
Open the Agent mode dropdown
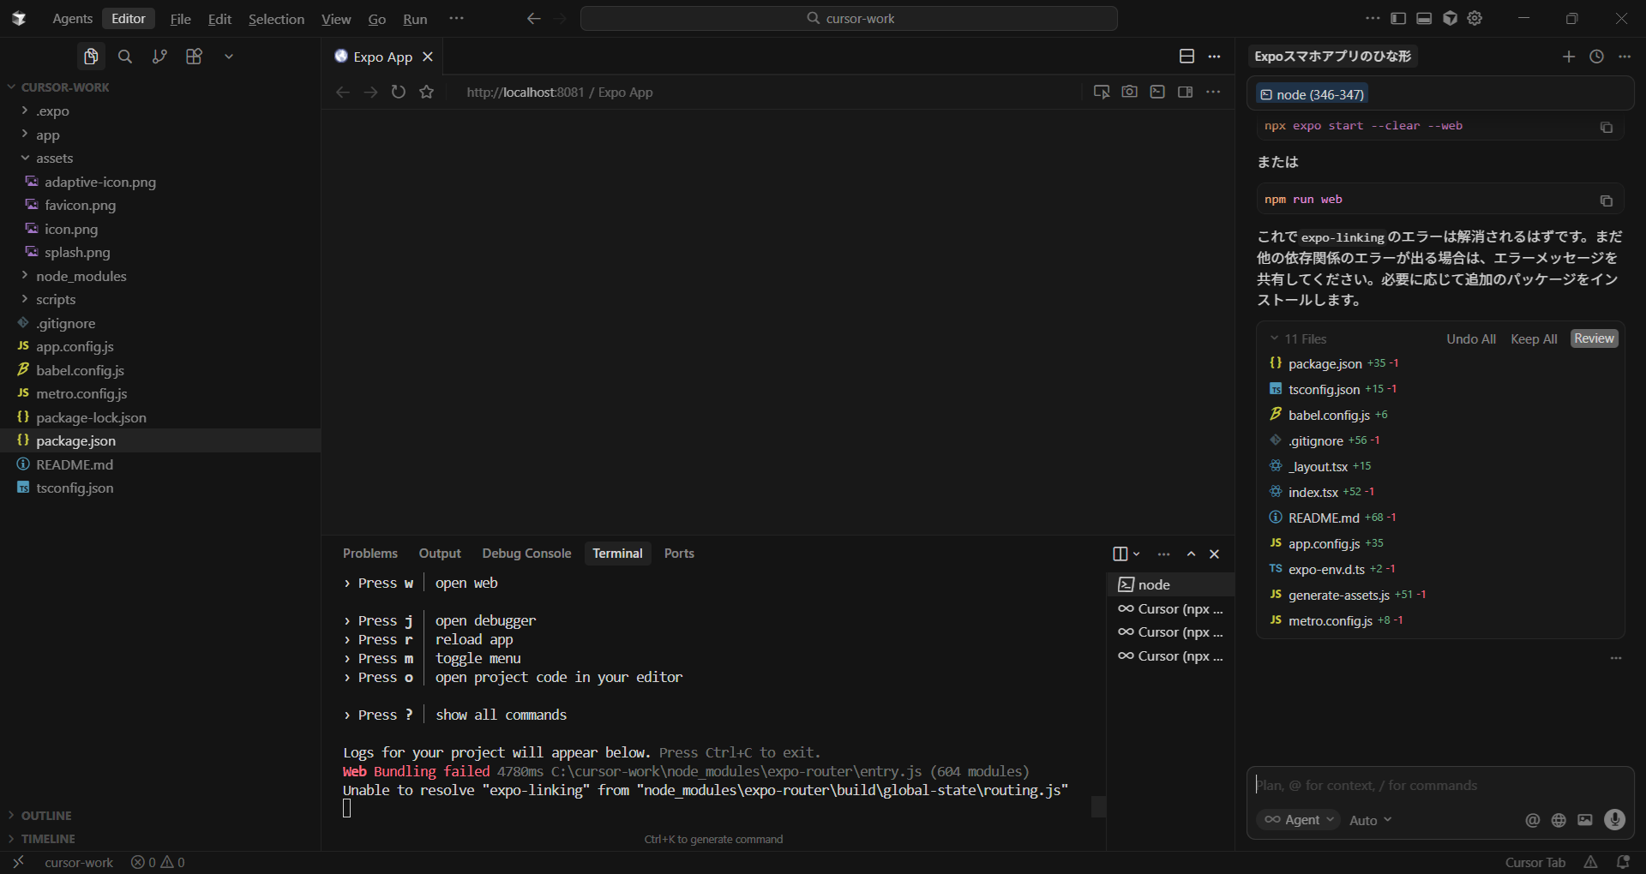1300,820
